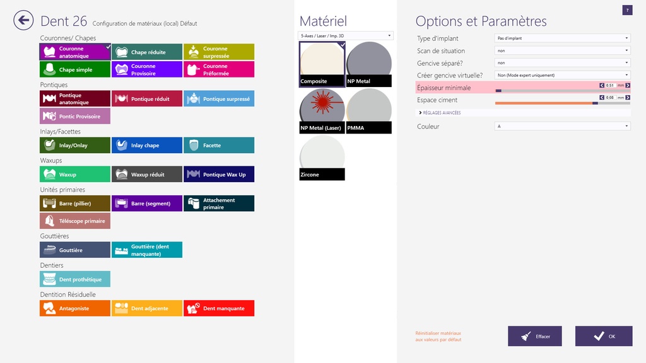Screen dimensions: 646x363
Task: Open the Type d'implant dropdown
Action: point(562,38)
